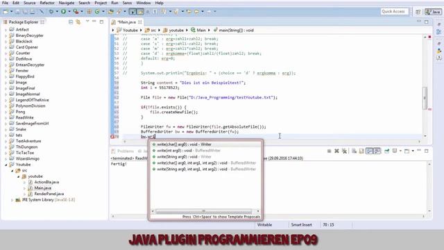
Task: Toggle Link with Editor in Package Explorer
Action: (x=78, y=22)
